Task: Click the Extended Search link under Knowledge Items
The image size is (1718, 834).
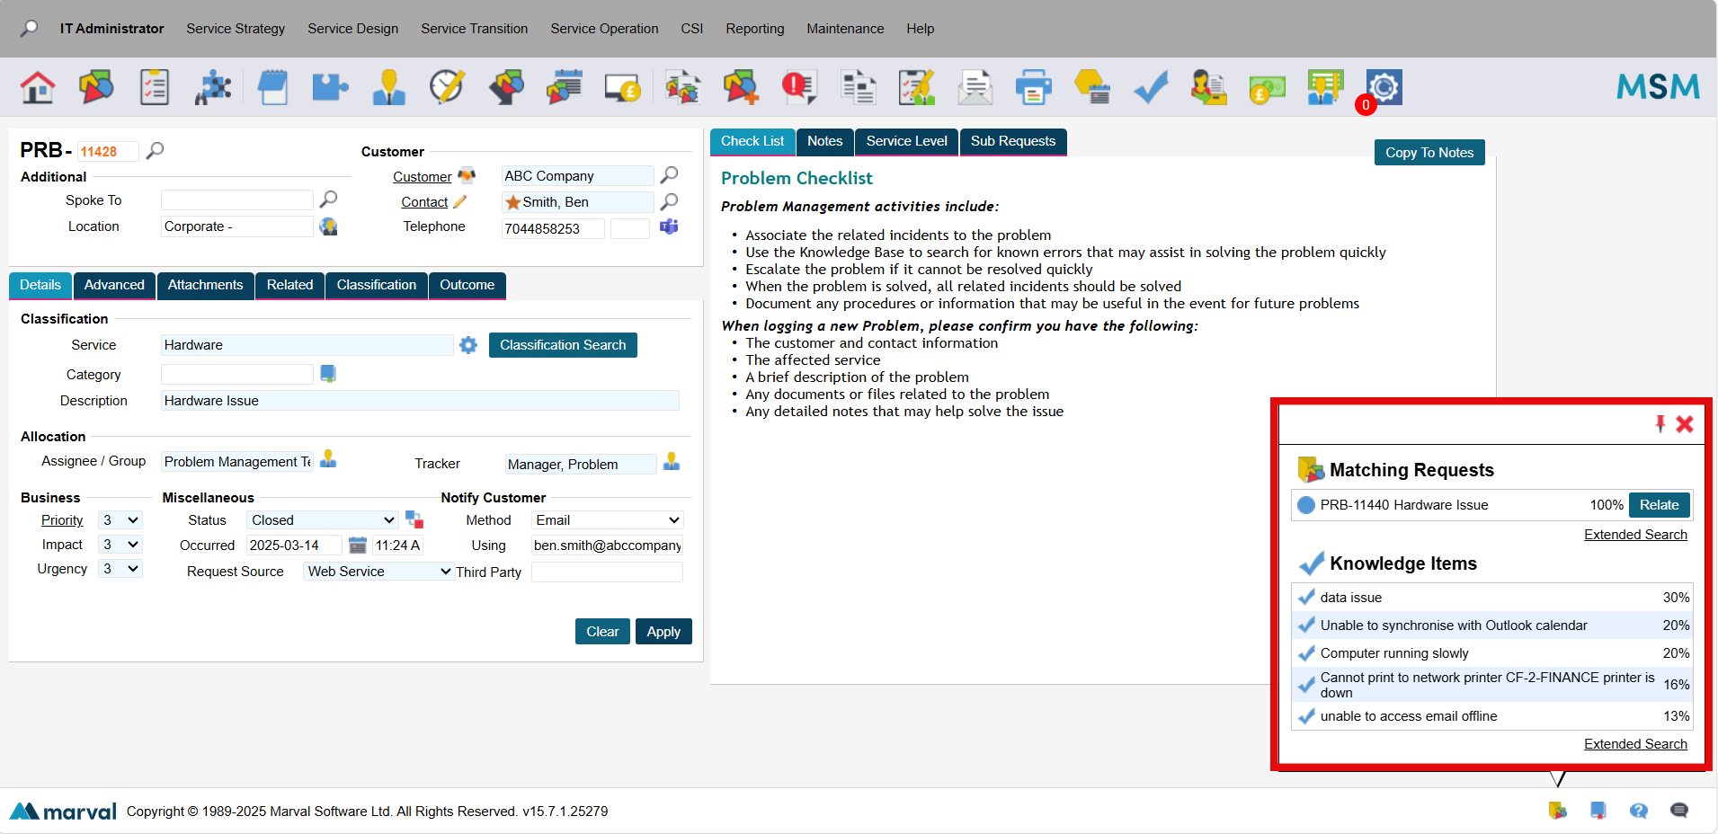Action: coord(1634,744)
